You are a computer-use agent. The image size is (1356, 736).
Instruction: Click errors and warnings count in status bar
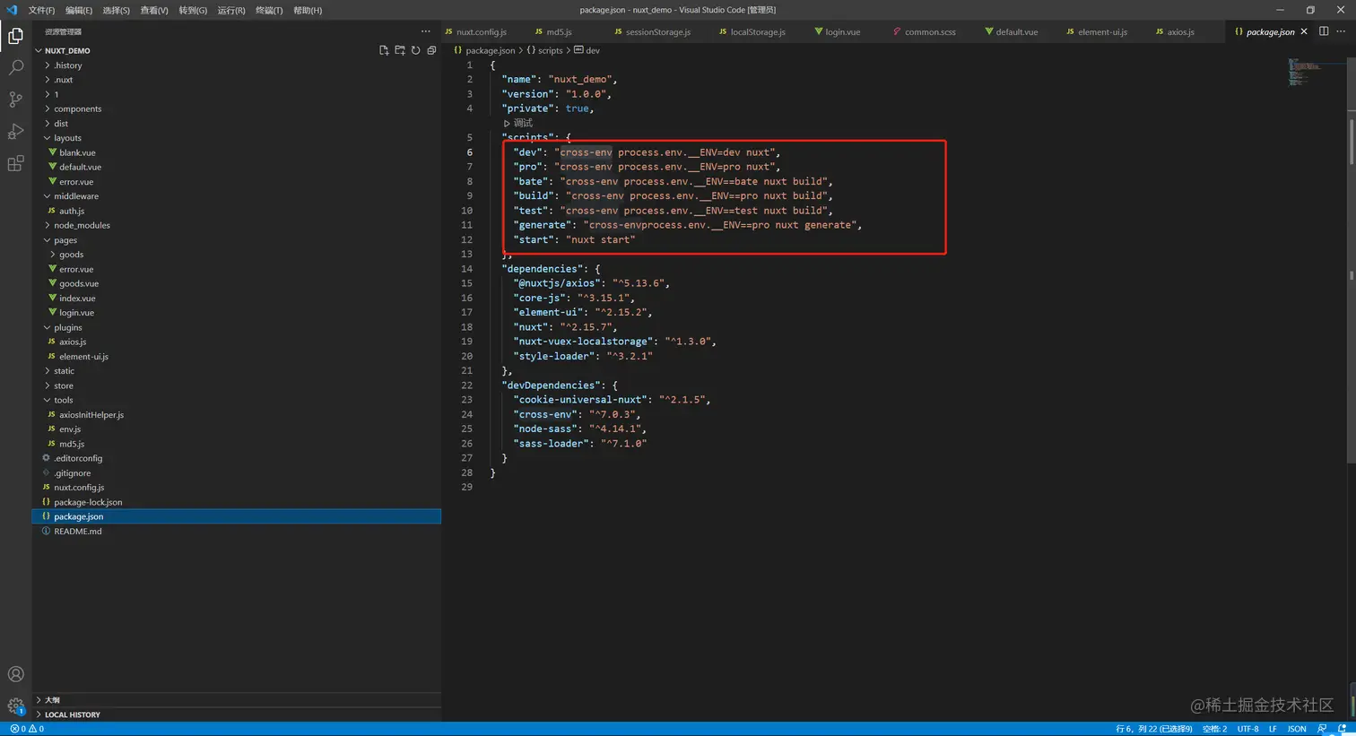(x=27, y=729)
